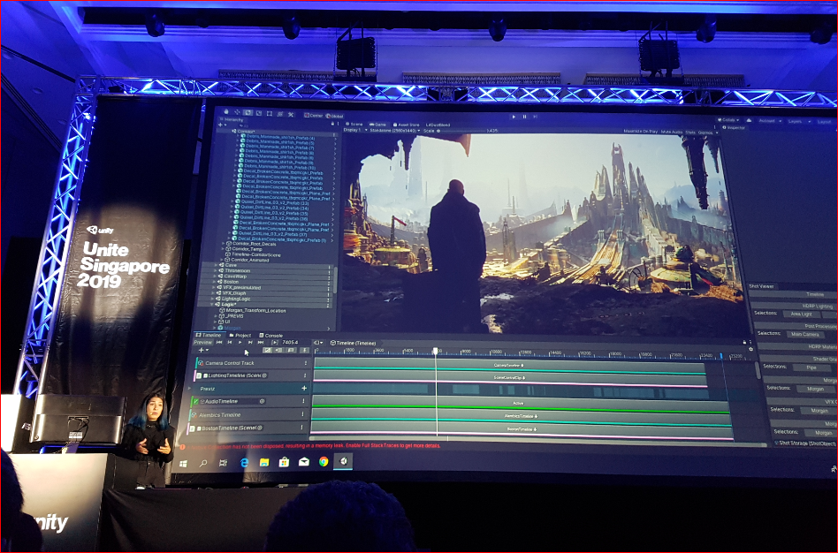Open Hierarchy create plus dropdown
The image size is (838, 553).
coord(222,125)
